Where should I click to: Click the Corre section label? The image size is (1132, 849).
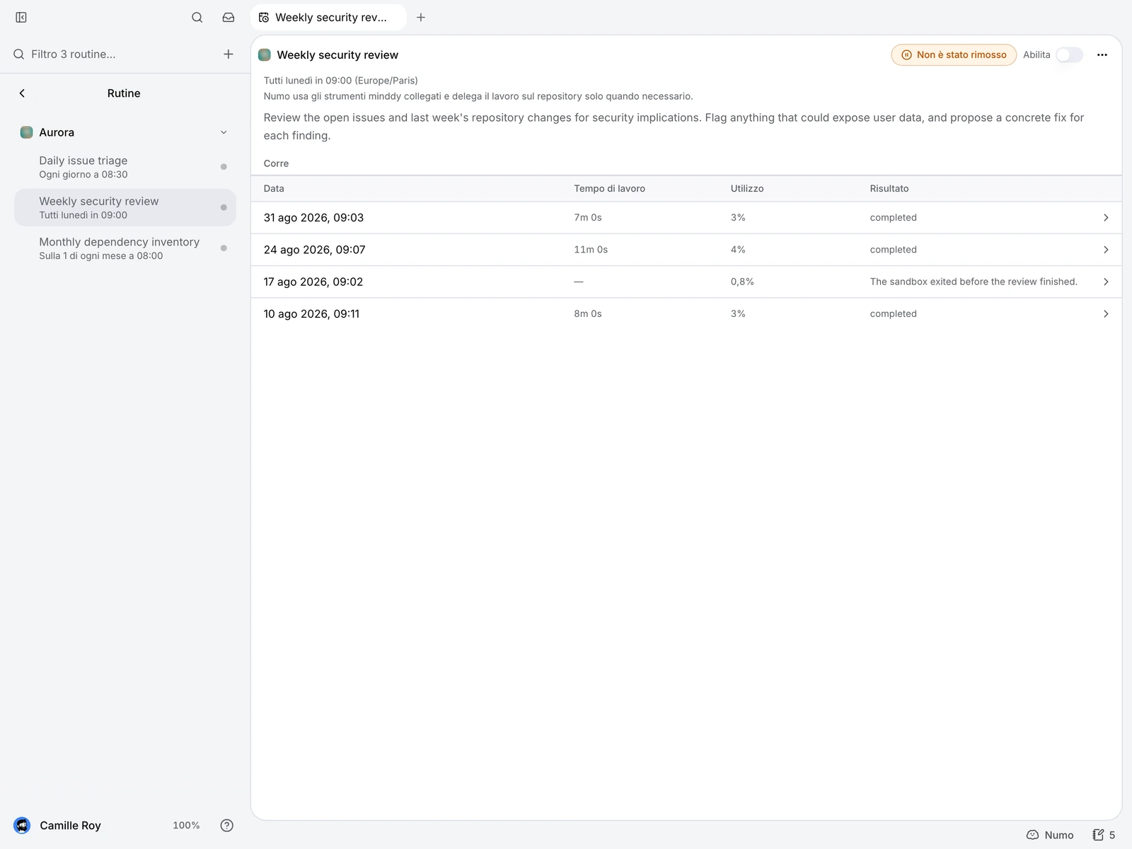276,163
